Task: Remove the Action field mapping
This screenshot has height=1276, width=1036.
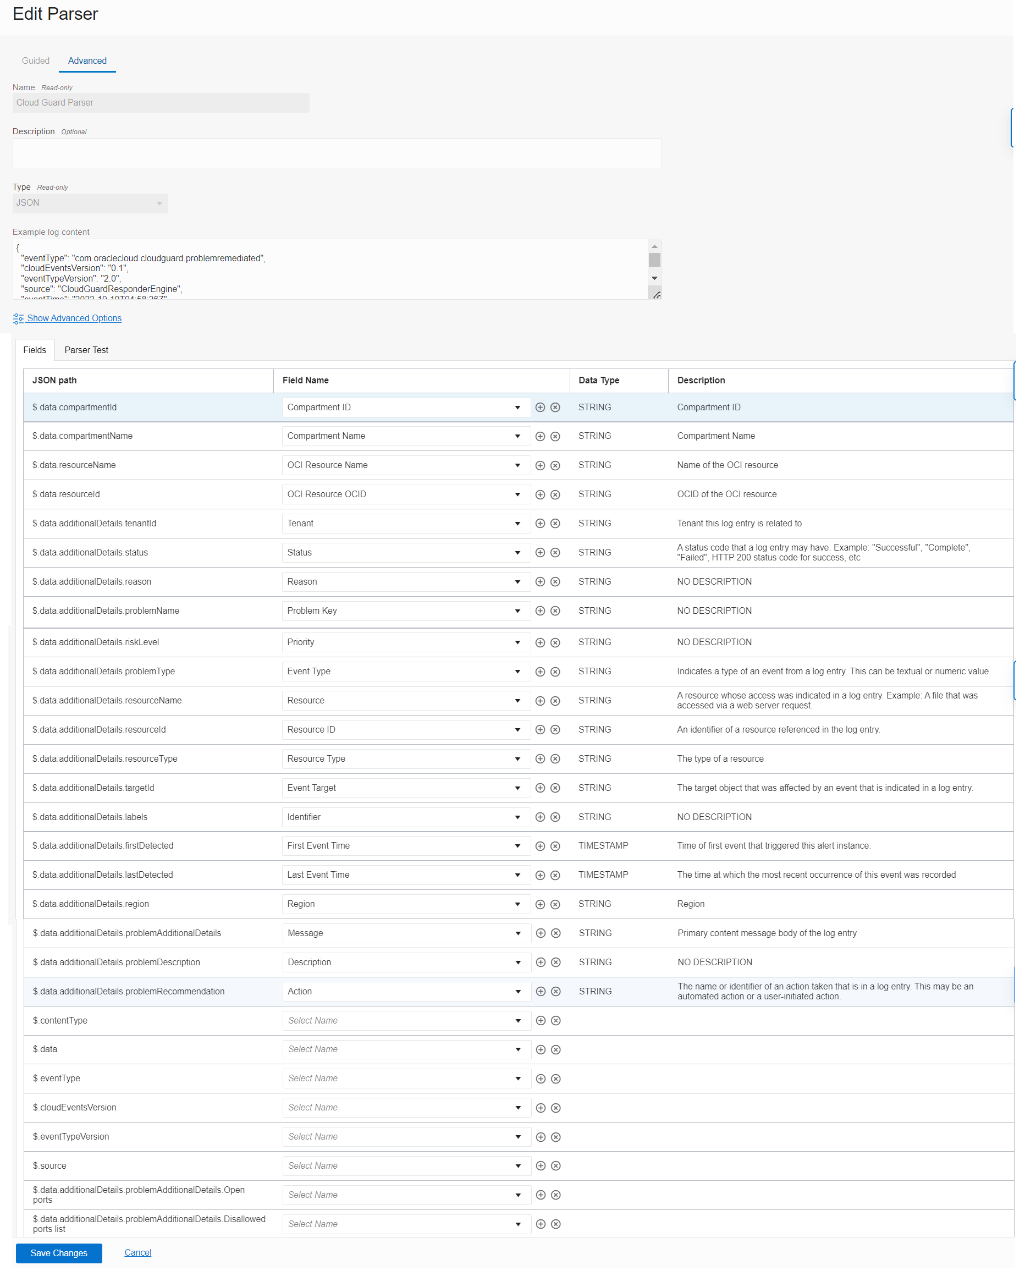Action: pyautogui.click(x=555, y=991)
